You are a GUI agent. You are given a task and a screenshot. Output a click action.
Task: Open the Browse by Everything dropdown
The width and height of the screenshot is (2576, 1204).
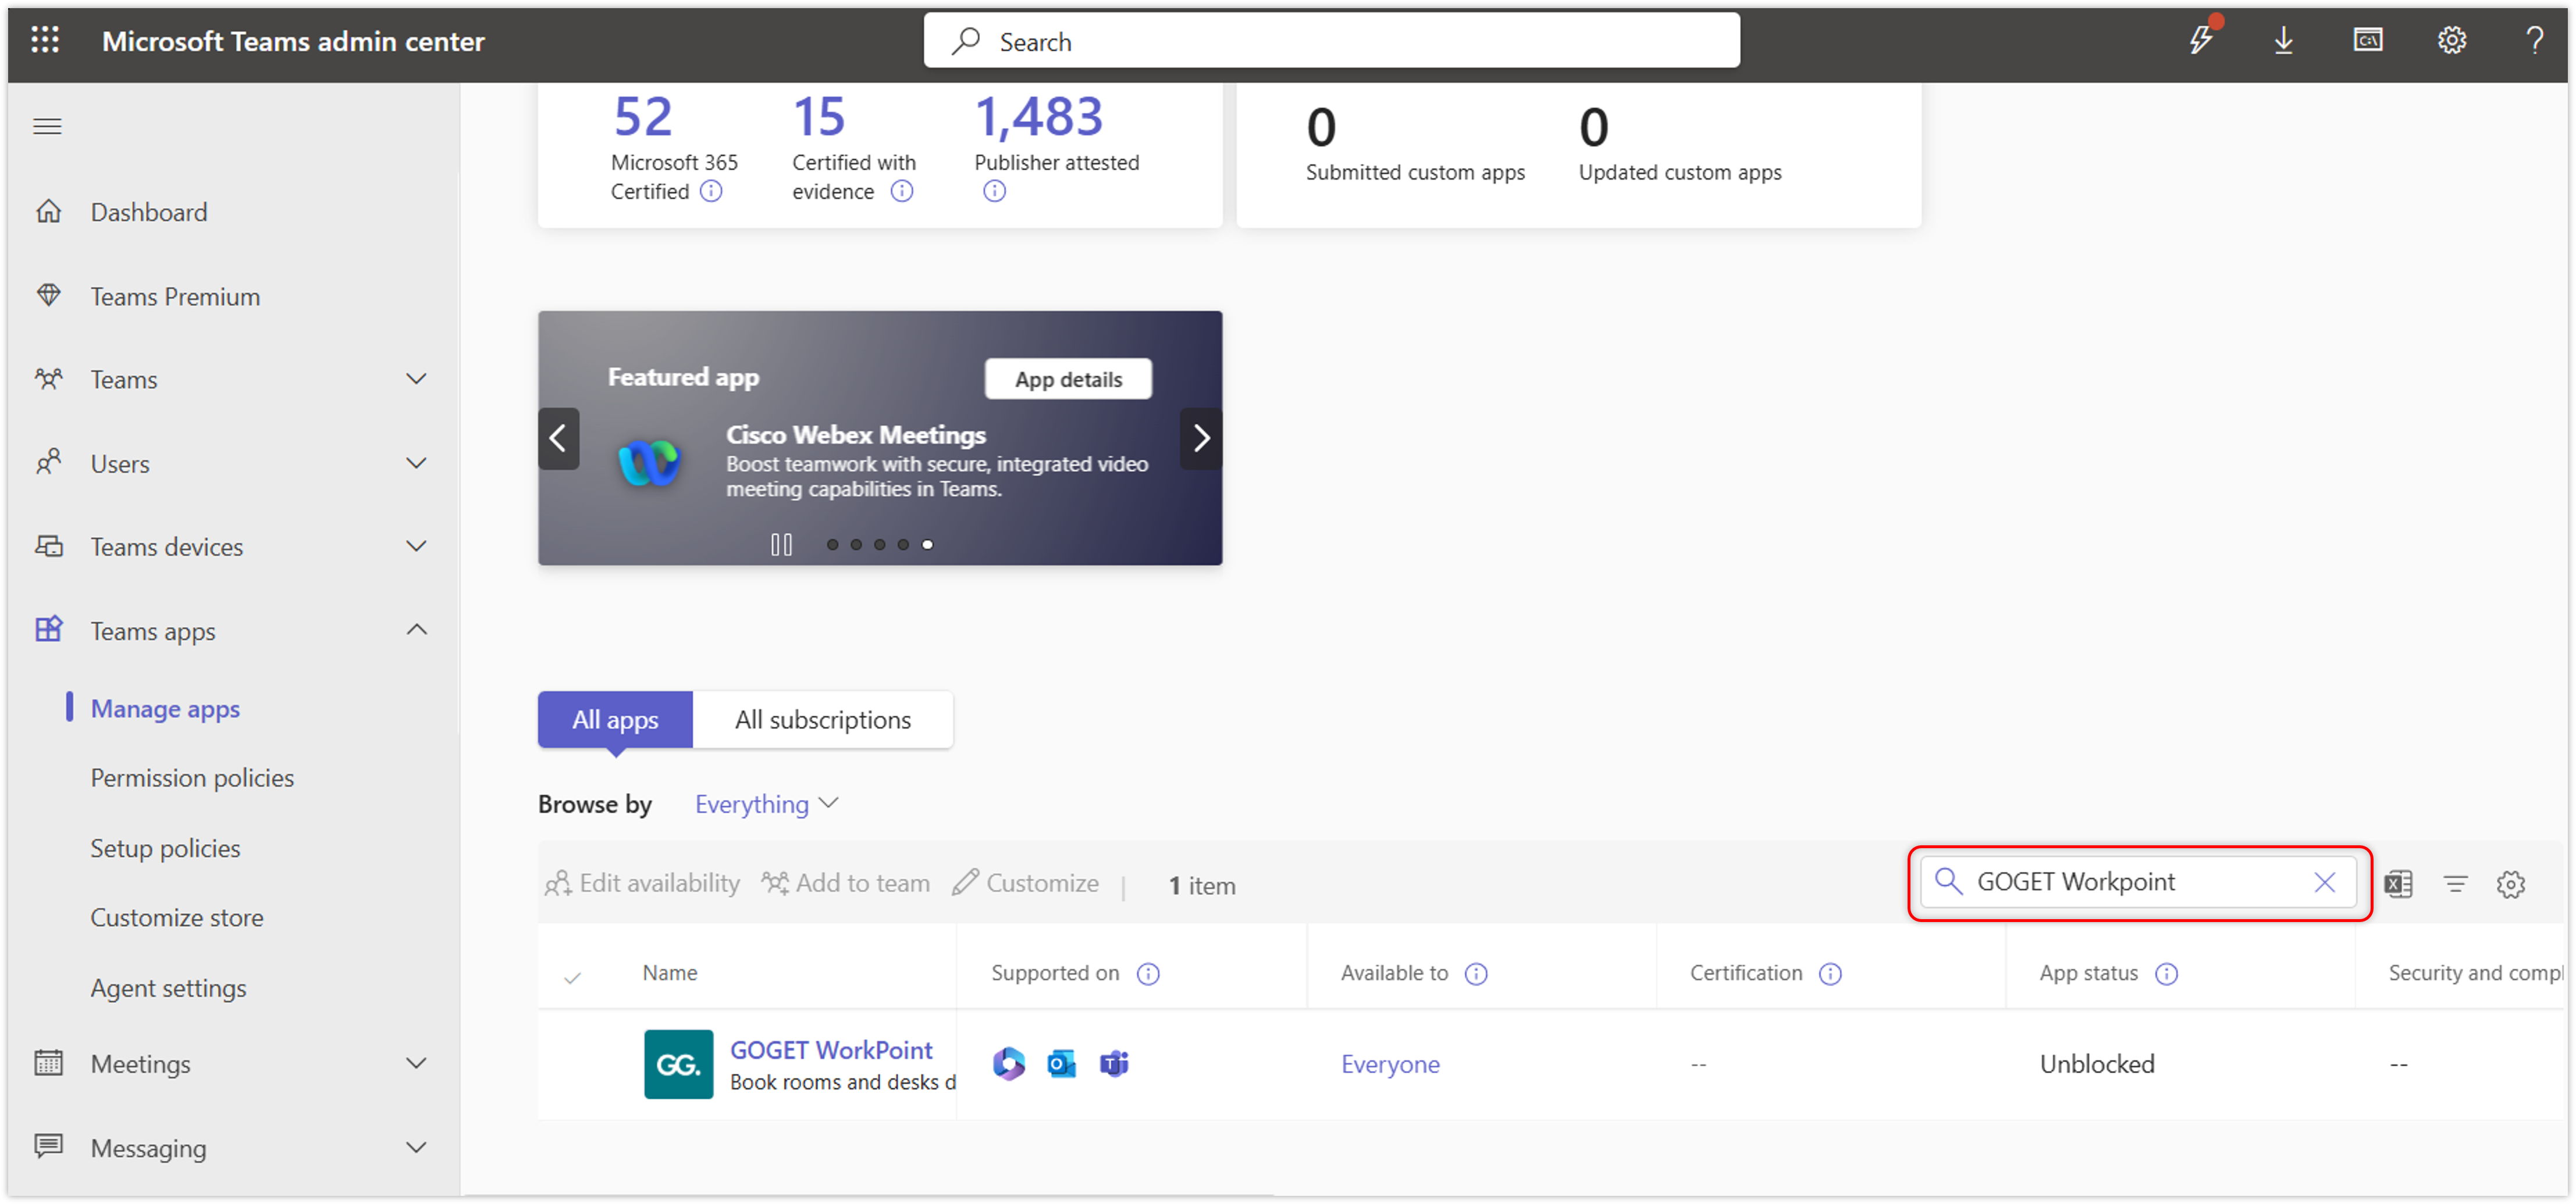766,805
